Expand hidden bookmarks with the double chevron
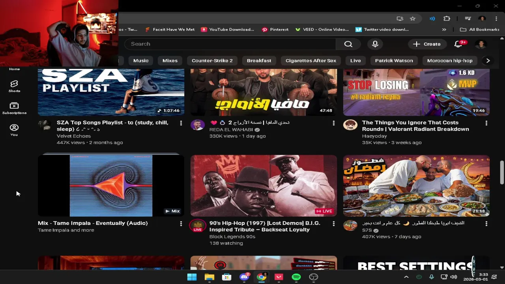 444,30
